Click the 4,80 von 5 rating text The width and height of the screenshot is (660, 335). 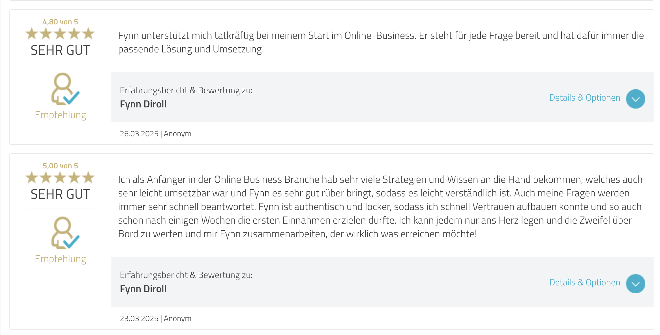(60, 22)
